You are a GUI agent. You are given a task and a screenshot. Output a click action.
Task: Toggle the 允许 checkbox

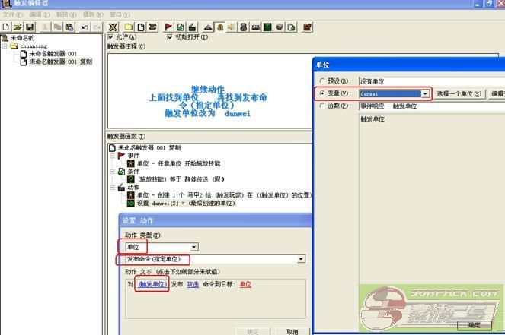coord(112,37)
